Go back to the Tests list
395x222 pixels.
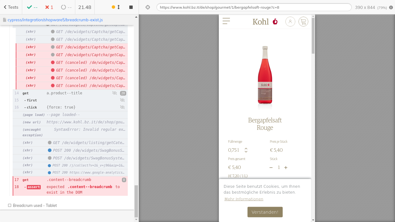coord(11,7)
